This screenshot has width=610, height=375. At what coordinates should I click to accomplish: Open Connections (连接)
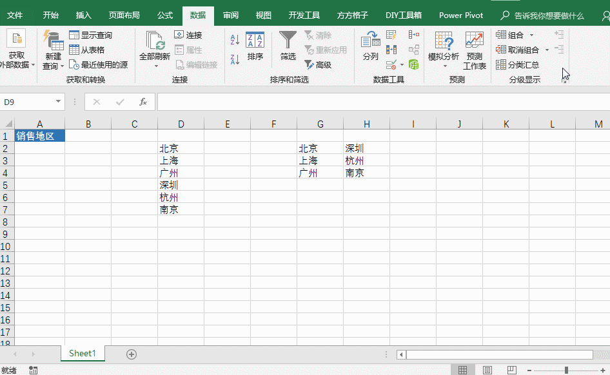click(x=188, y=35)
